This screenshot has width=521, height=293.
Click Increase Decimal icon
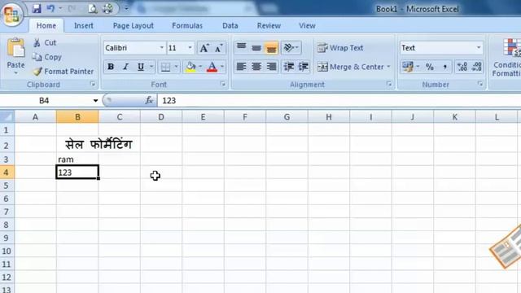[x=462, y=67]
